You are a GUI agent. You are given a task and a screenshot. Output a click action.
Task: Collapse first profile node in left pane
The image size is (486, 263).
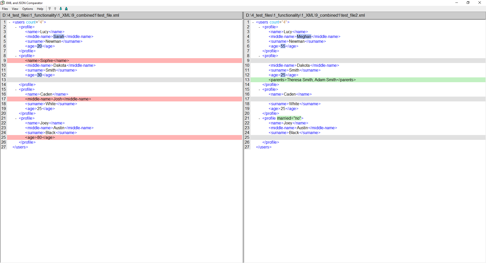(x=16, y=27)
